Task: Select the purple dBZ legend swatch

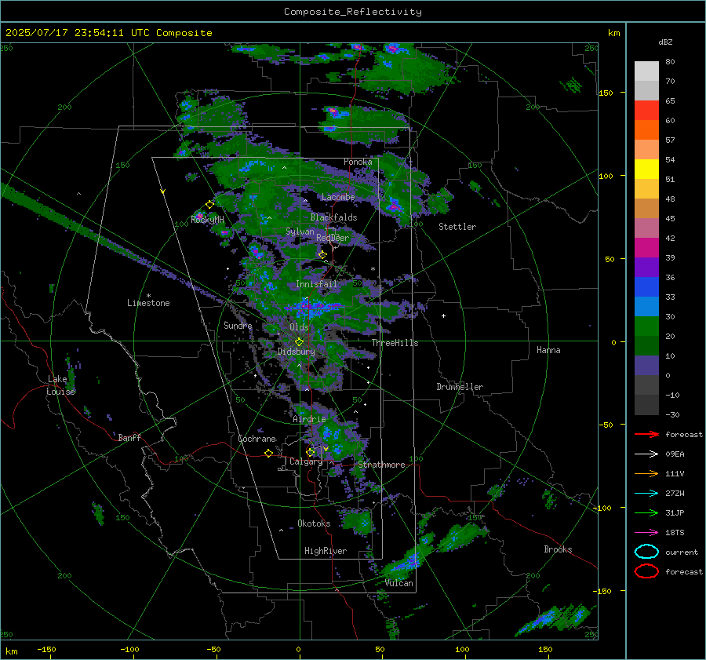Action: pyautogui.click(x=646, y=267)
